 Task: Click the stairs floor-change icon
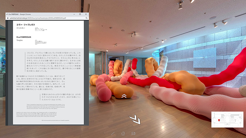coord(113,133)
